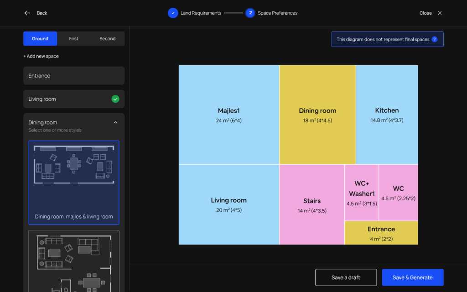Collapse the Dining room section chevron
Viewport: 467px width, 292px height.
pos(115,122)
